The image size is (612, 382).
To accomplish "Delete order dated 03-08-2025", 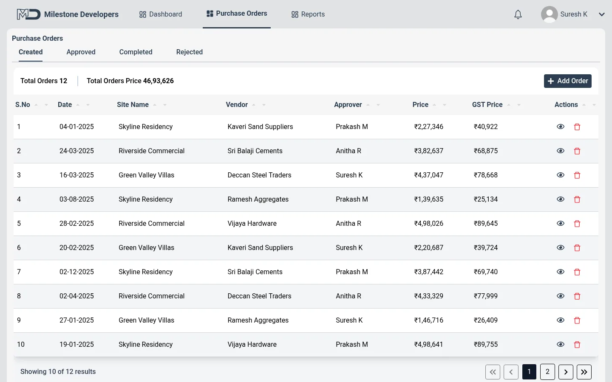I will pyautogui.click(x=577, y=199).
